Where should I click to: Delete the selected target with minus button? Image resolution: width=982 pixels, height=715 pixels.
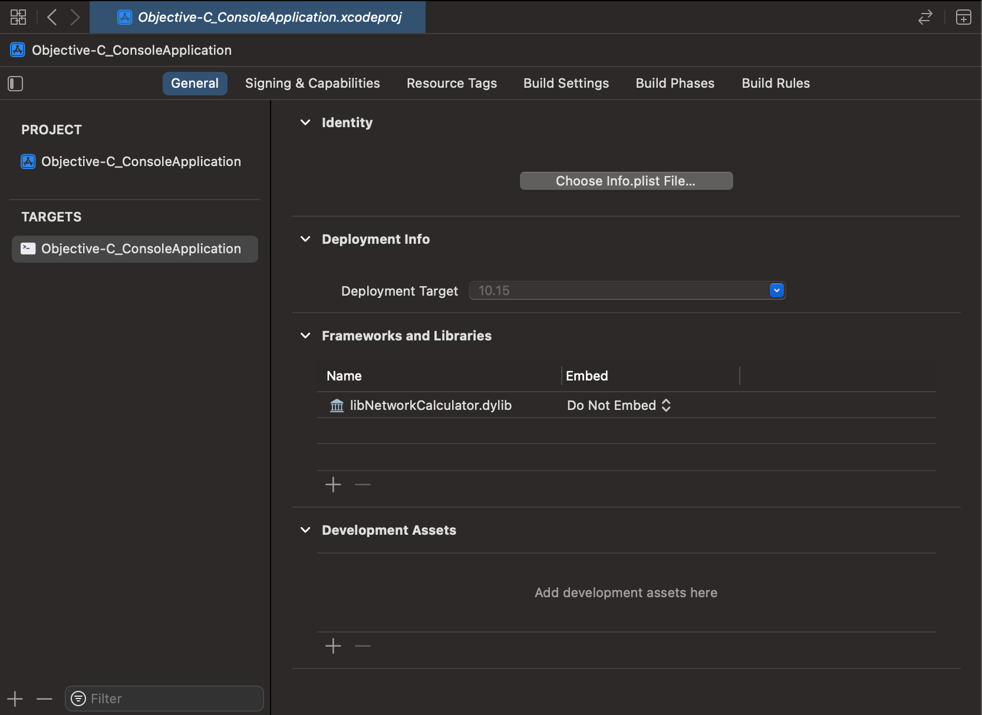(44, 699)
